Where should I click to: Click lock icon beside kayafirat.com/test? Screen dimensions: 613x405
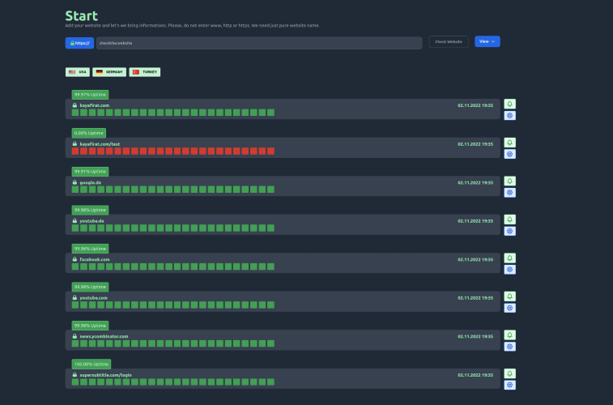(74, 143)
